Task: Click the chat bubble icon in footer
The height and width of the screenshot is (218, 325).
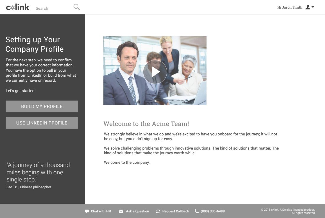Action: (87, 211)
